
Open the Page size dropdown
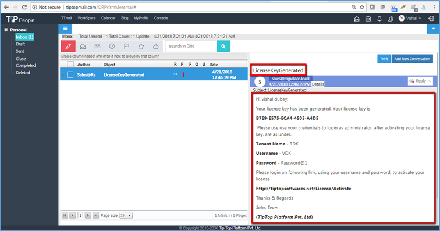[x=126, y=215]
